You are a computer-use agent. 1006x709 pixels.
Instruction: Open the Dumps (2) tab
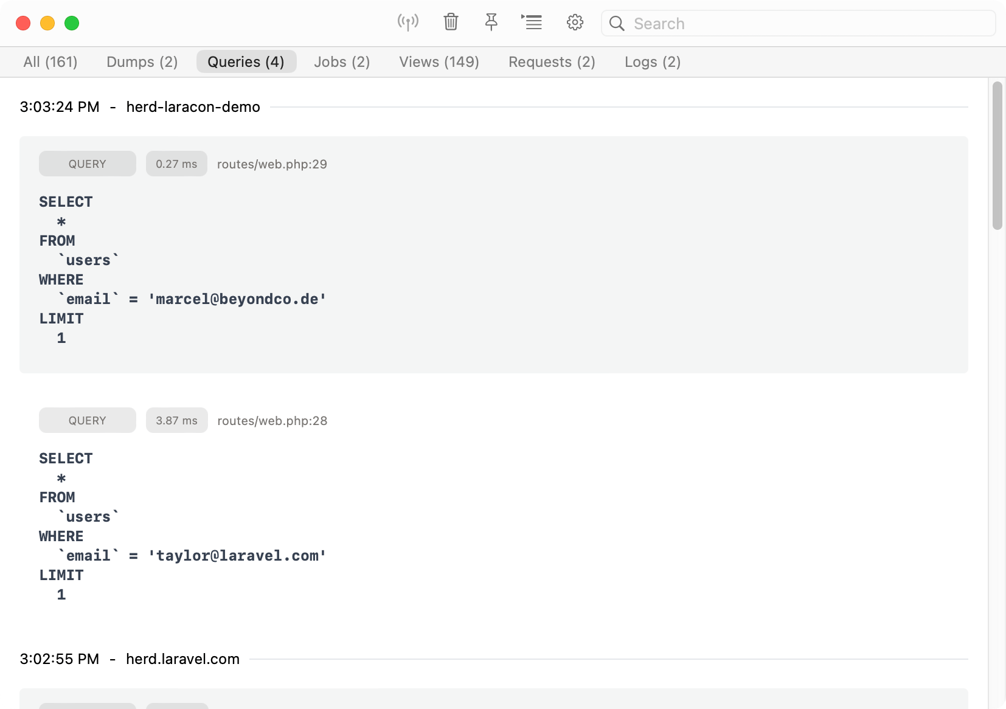tap(142, 62)
